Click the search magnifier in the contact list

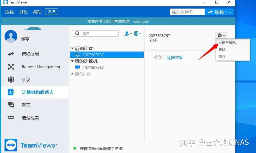(77, 33)
